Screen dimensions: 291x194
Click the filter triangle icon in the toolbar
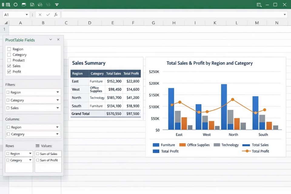57,5
